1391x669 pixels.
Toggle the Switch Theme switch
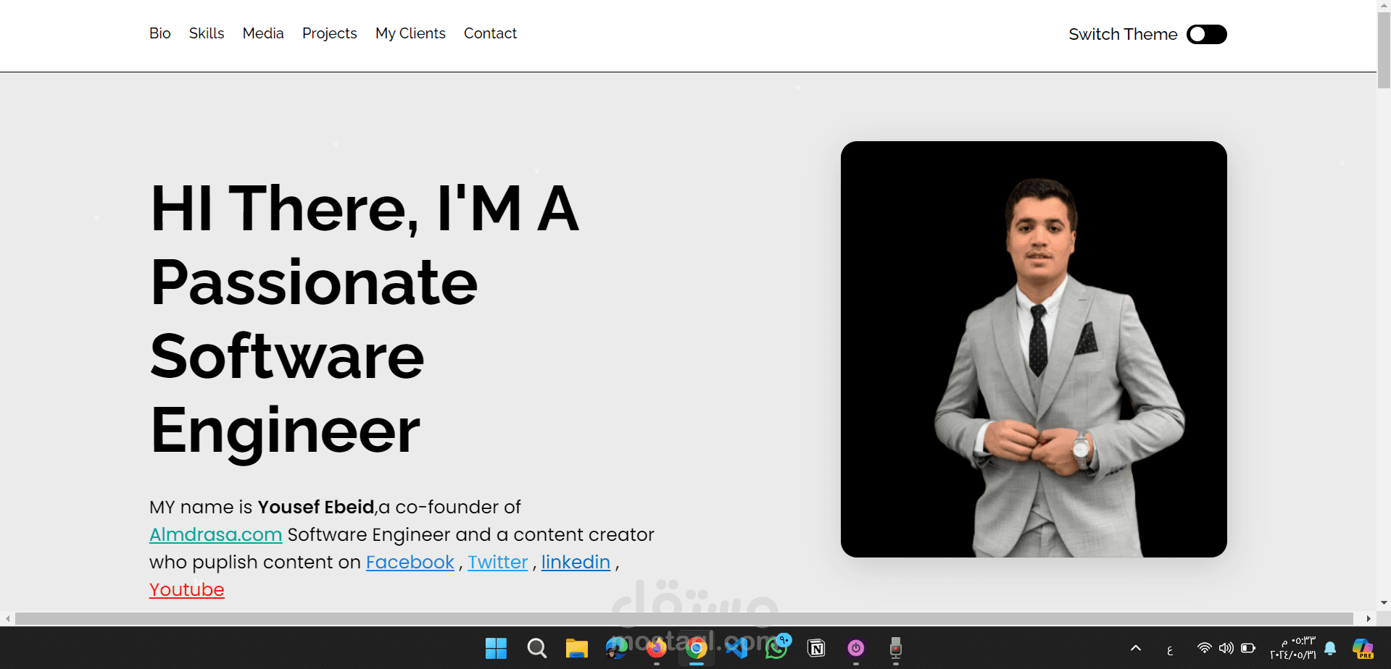click(x=1206, y=34)
